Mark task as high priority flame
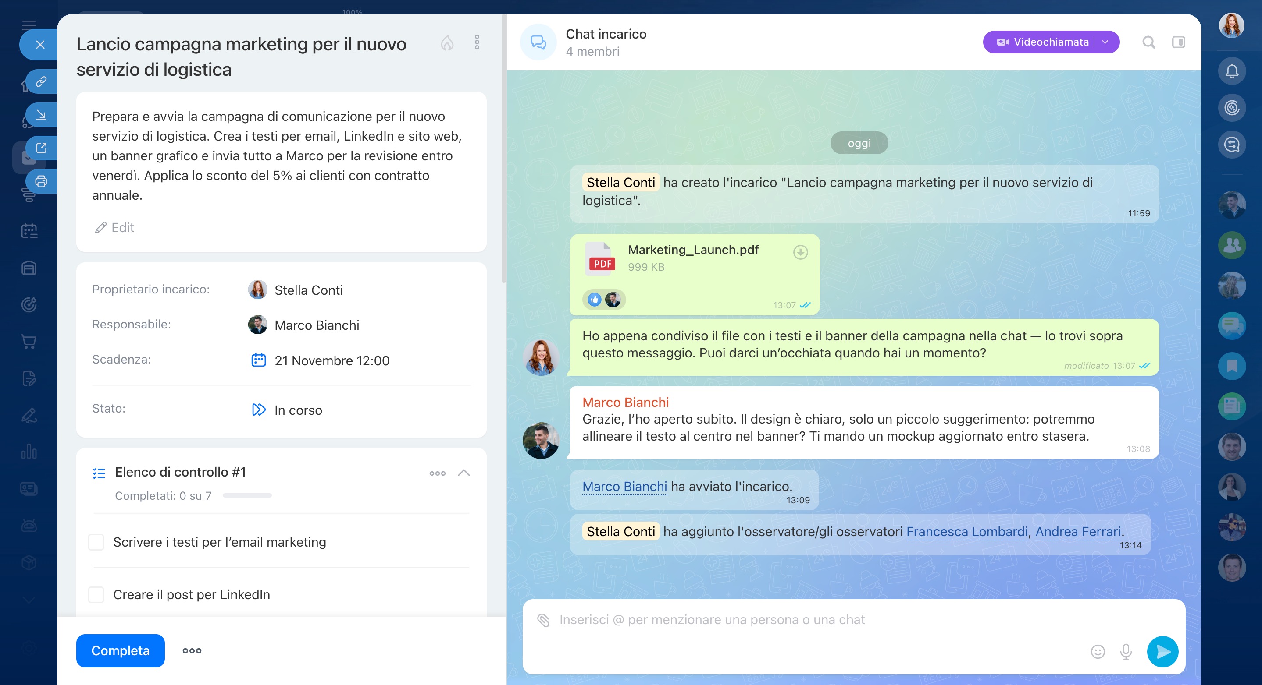This screenshot has width=1262, height=685. click(447, 43)
